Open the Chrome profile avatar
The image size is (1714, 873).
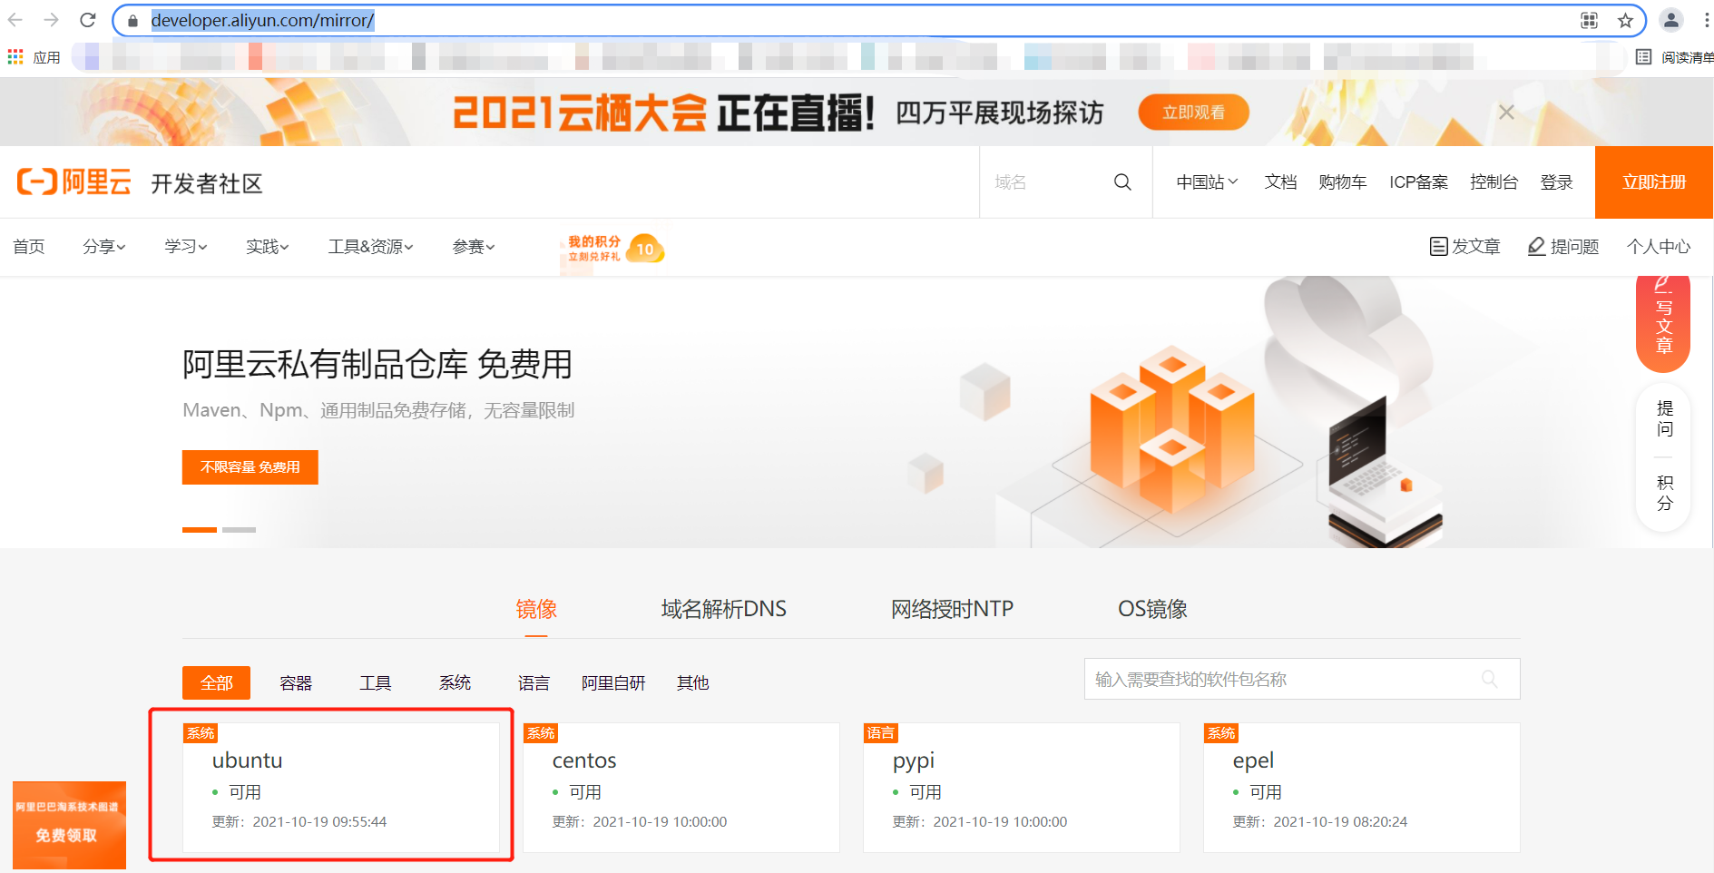(x=1670, y=20)
